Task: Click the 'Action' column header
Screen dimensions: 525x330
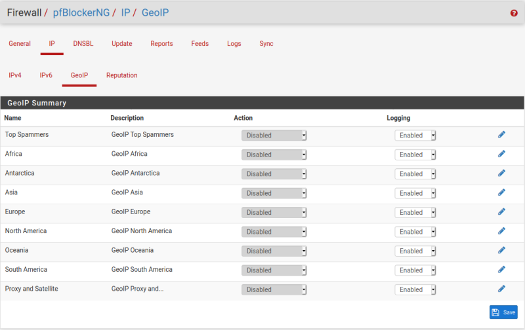Action: [x=243, y=118]
